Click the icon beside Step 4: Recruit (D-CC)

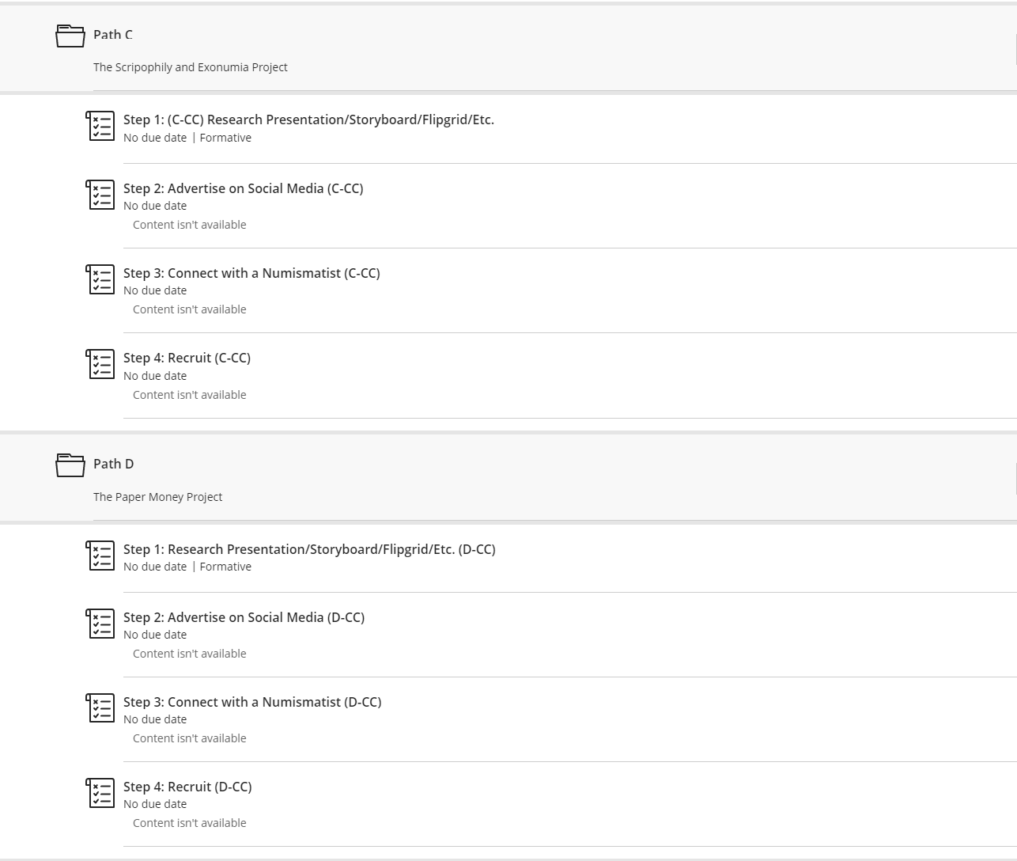(100, 793)
